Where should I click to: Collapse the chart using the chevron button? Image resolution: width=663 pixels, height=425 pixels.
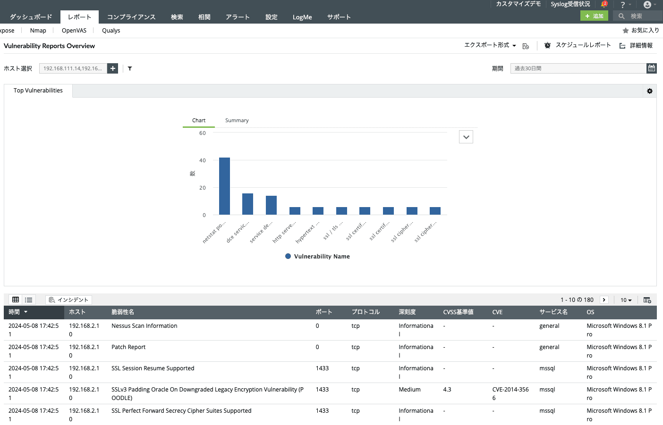point(466,136)
